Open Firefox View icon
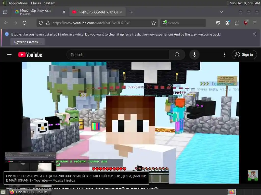 (5, 12)
